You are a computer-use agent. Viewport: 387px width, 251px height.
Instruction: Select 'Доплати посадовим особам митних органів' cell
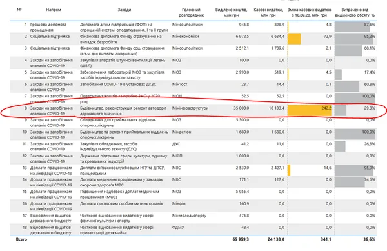tap(121, 204)
